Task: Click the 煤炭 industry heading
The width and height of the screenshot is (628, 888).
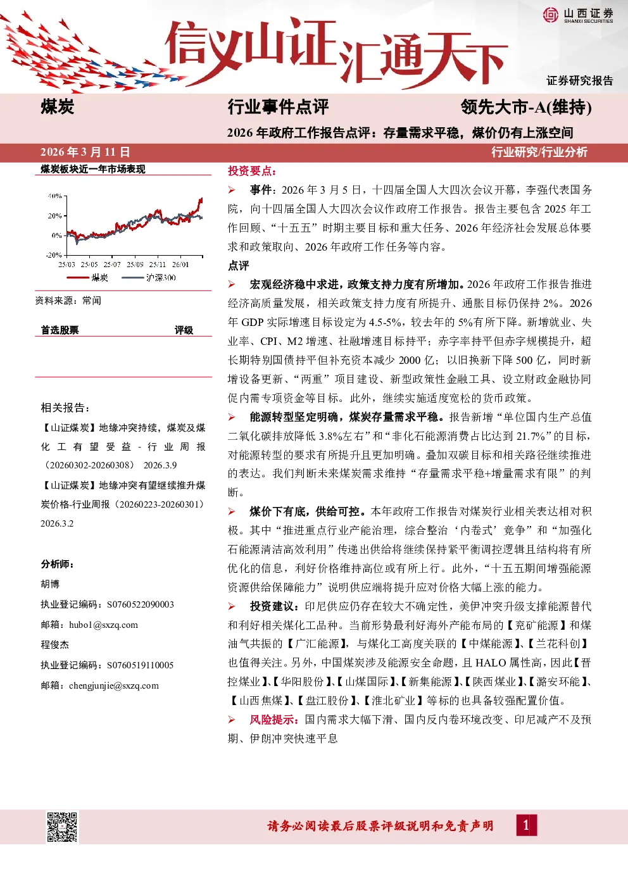Action: click(x=58, y=107)
